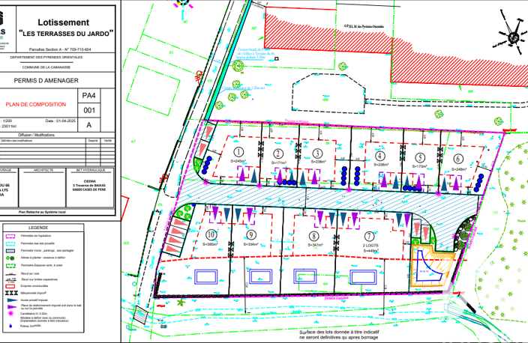
Task: Click the cyan dashed private lots legend symbol
Action: 10,243
